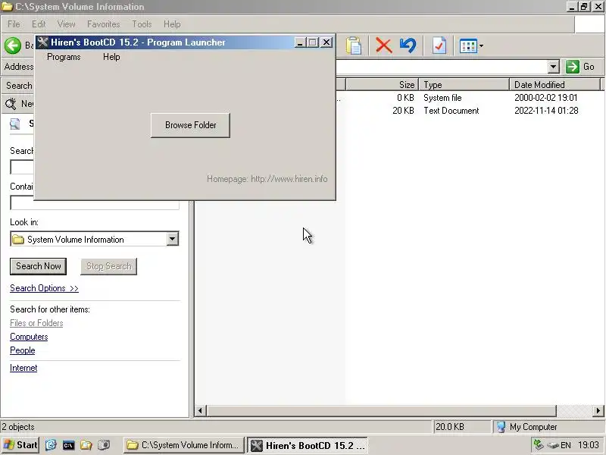Click the Date Modified column header
The width and height of the screenshot is (606, 455).
555,84
